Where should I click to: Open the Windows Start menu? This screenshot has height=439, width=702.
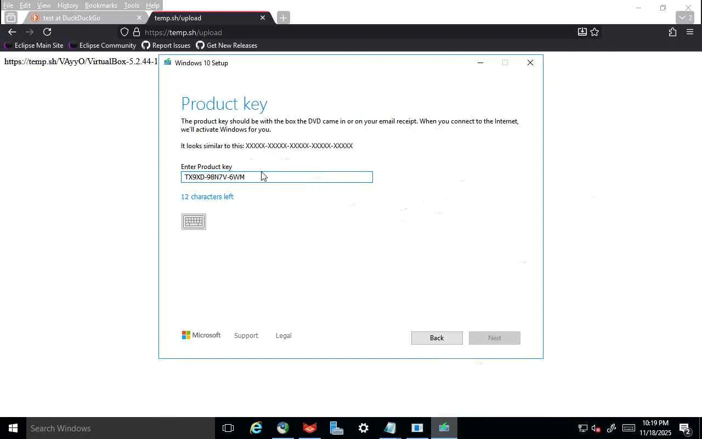[x=13, y=428]
